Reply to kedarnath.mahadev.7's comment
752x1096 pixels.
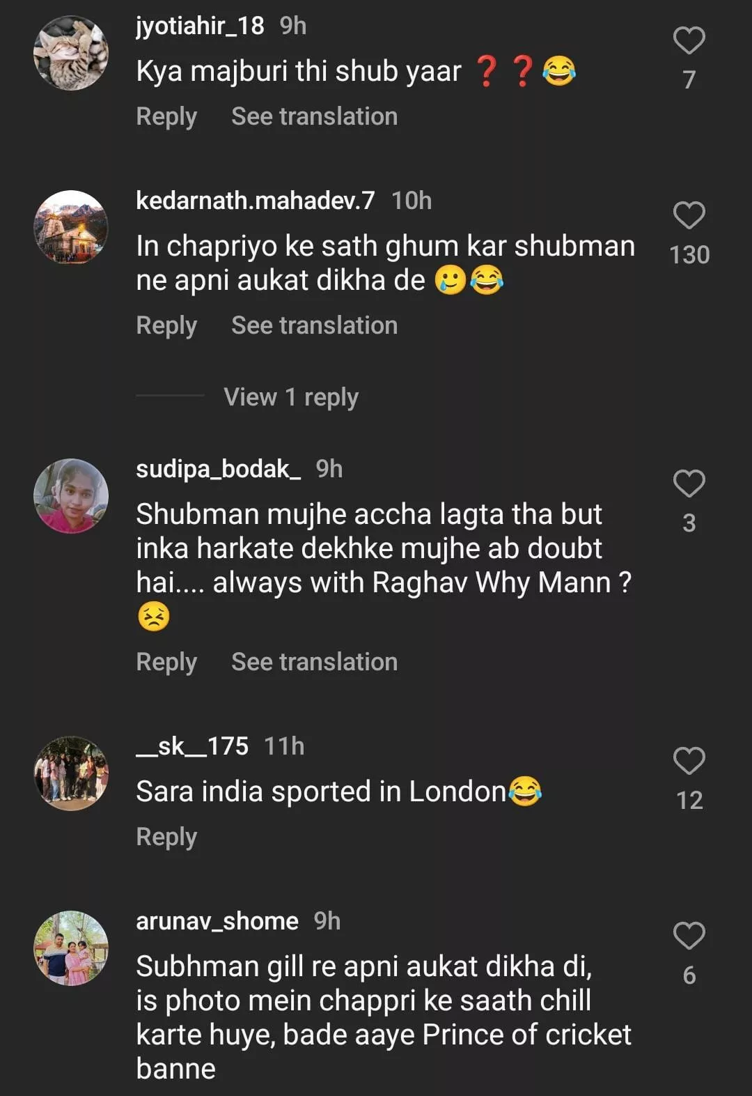(x=166, y=325)
